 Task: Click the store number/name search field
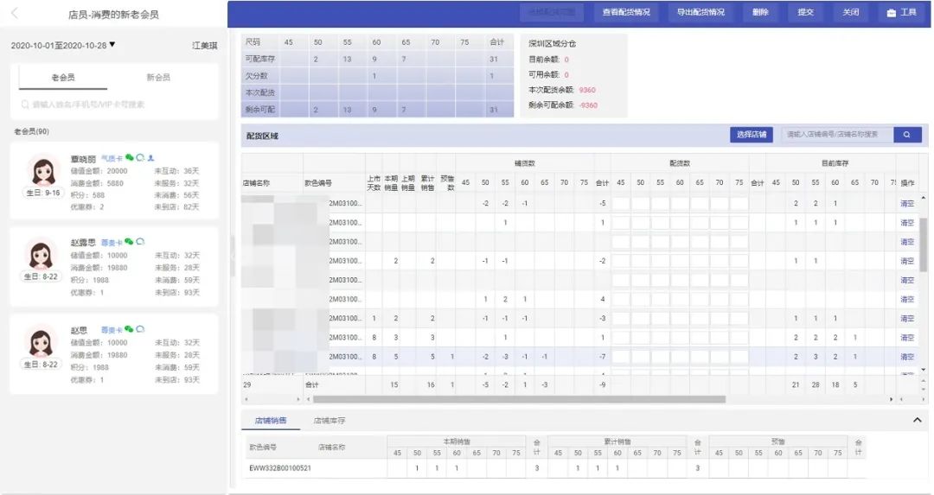pos(837,135)
